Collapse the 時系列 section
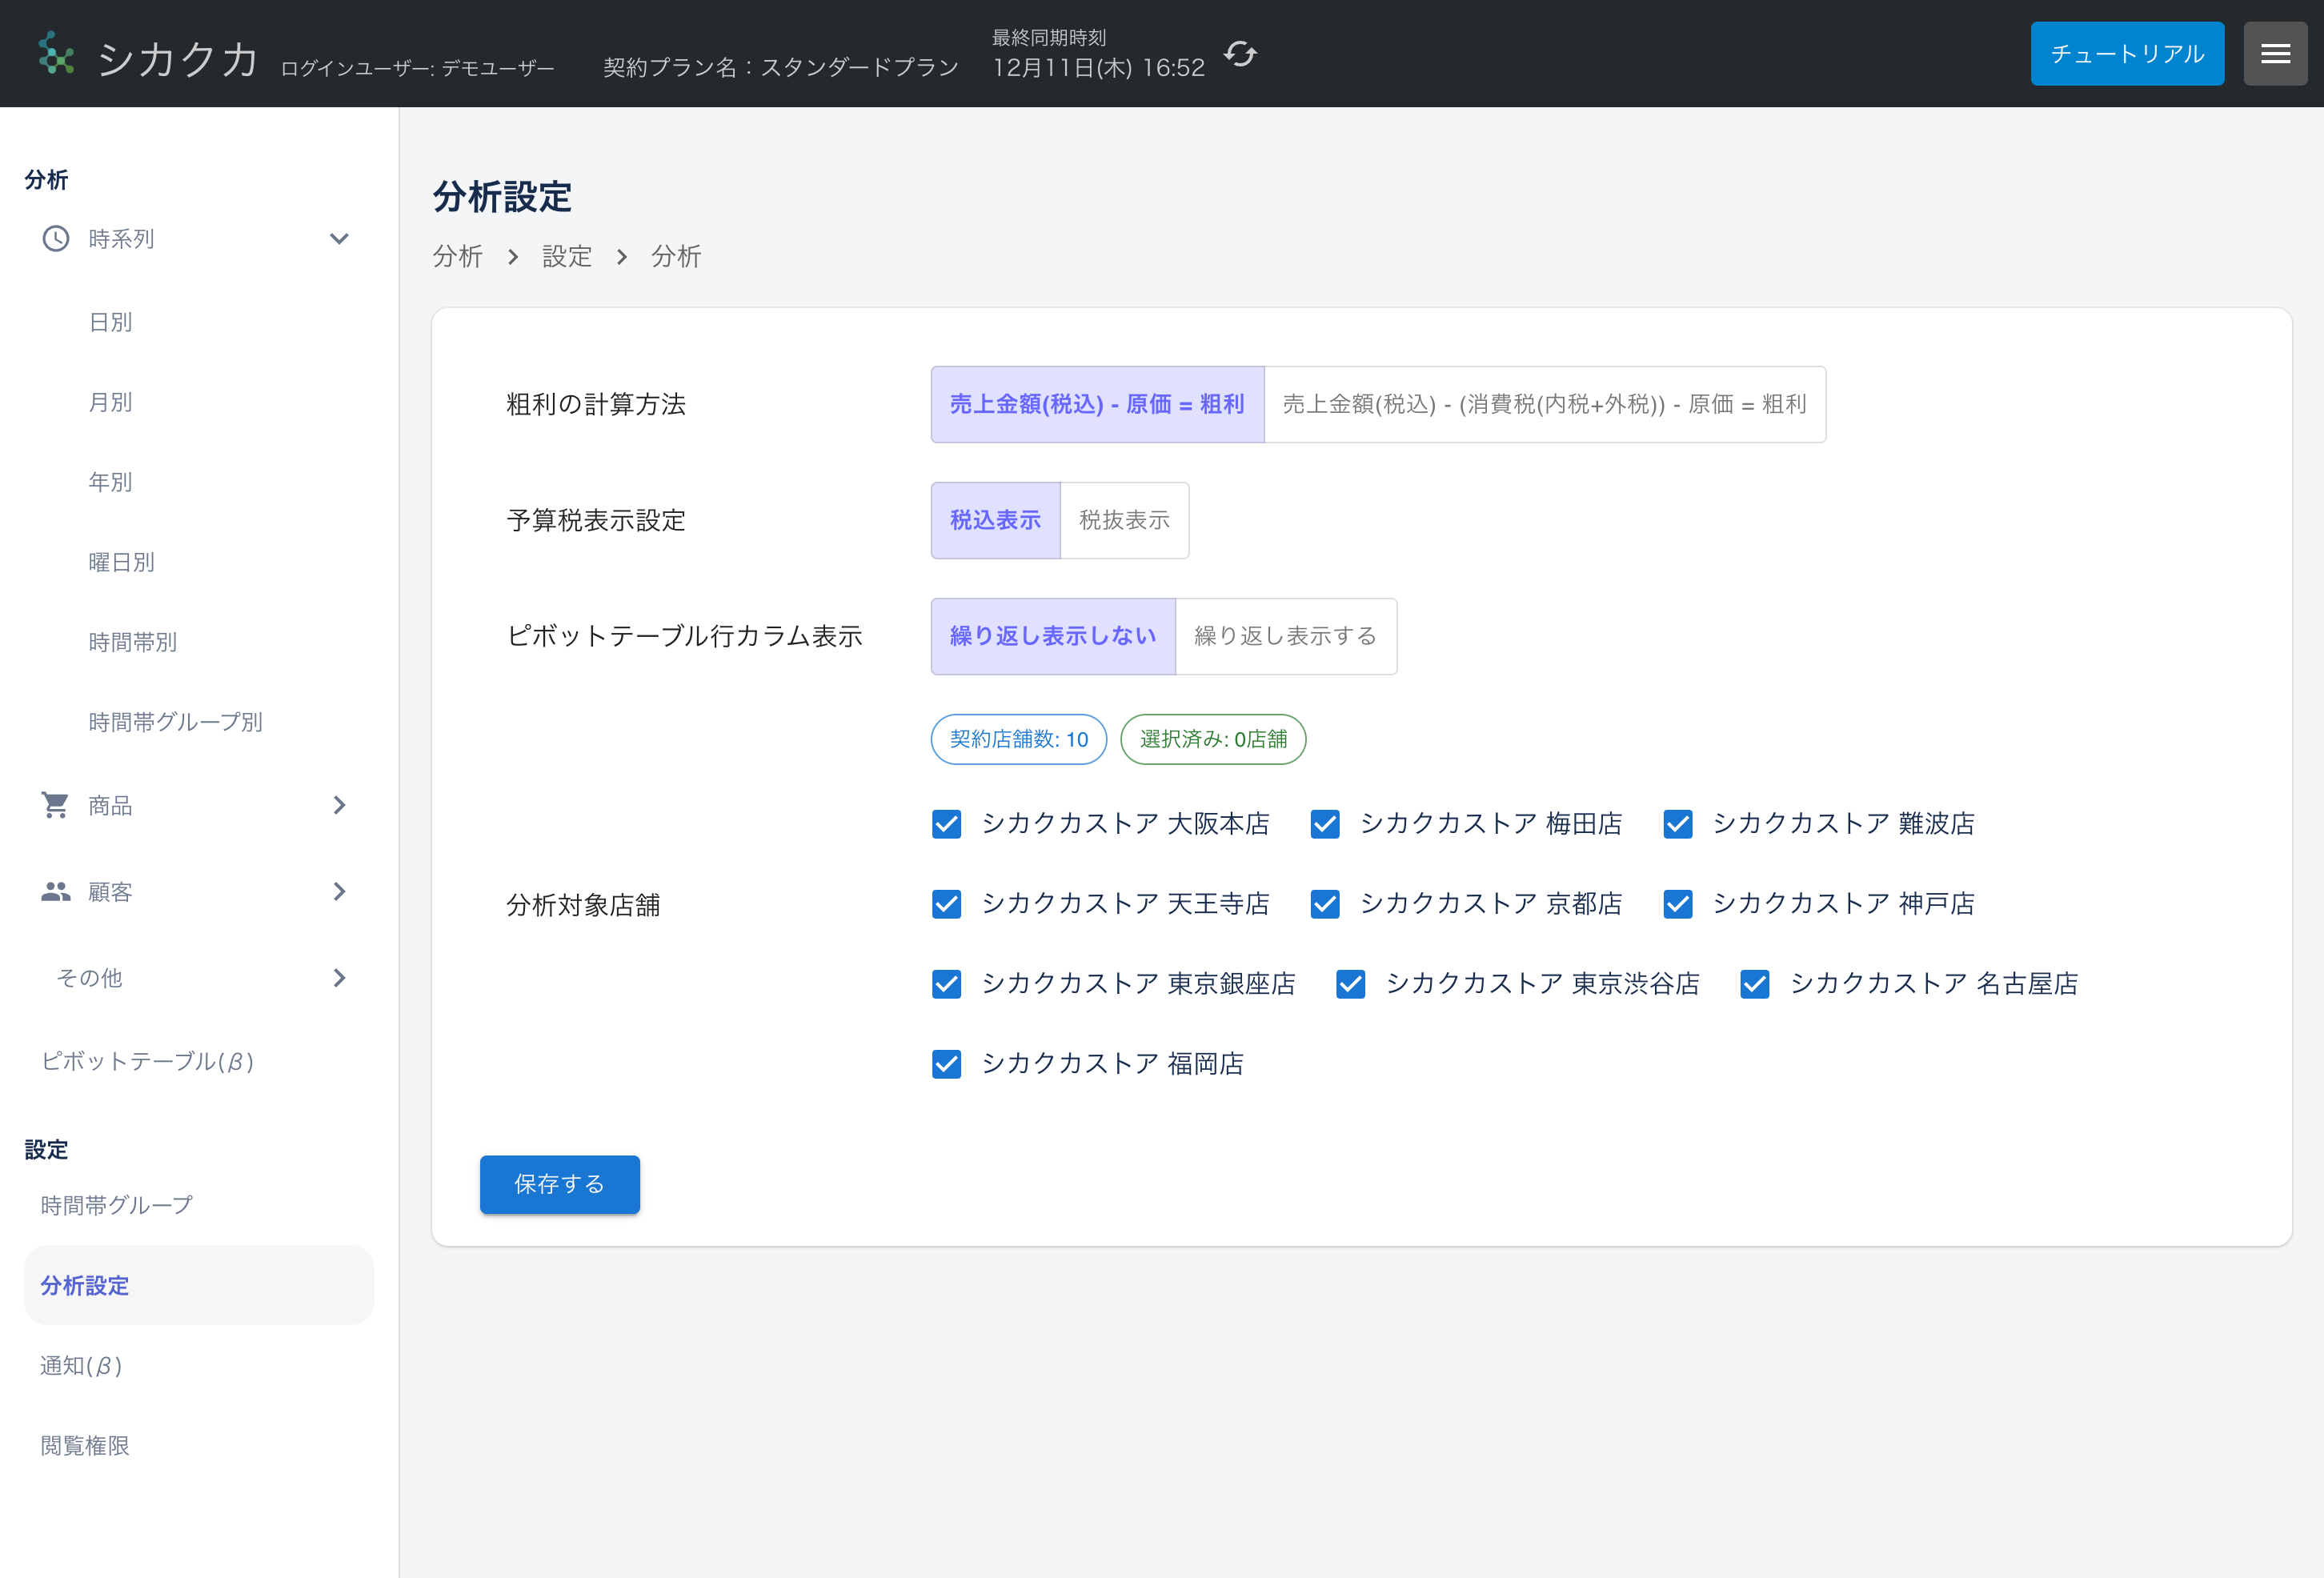 pos(339,238)
